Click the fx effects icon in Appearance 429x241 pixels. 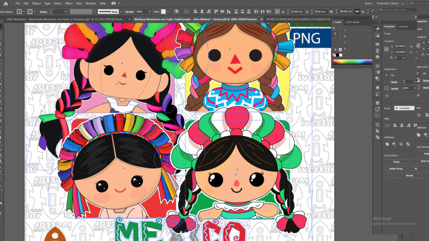387,96
